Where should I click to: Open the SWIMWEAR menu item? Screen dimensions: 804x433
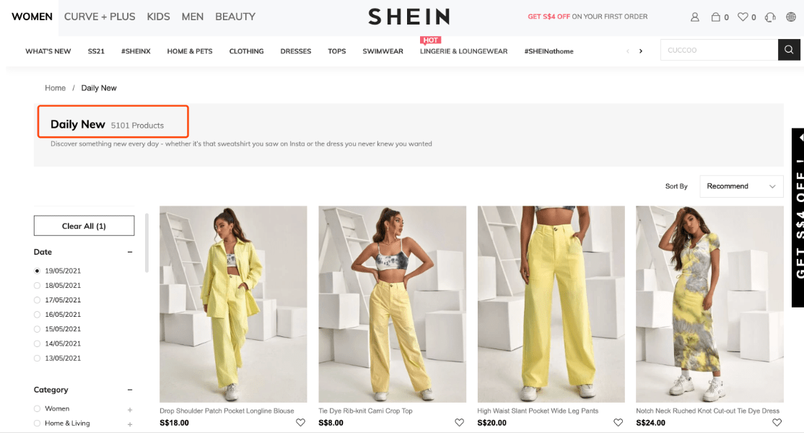383,51
